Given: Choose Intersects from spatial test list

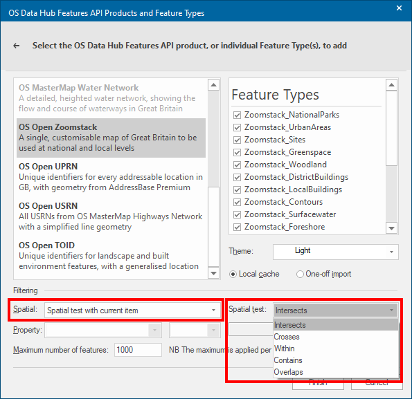Looking at the screenshot, I should (x=336, y=325).
